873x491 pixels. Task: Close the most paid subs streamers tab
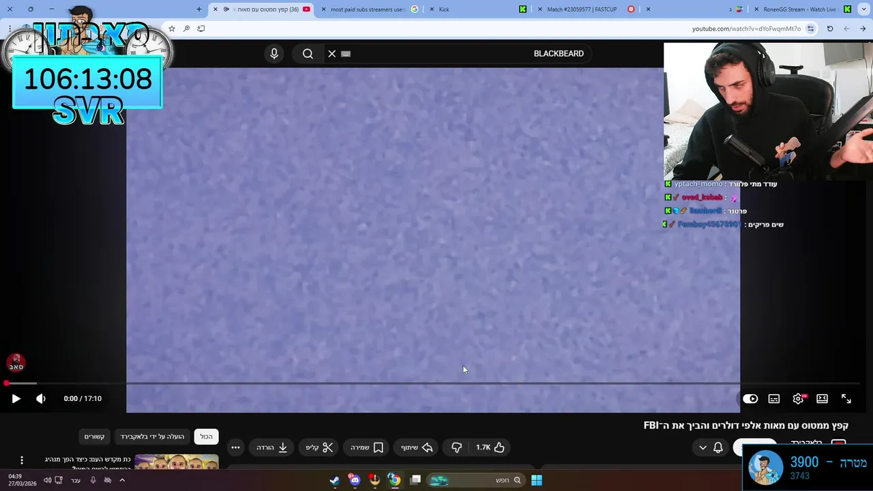click(x=324, y=10)
